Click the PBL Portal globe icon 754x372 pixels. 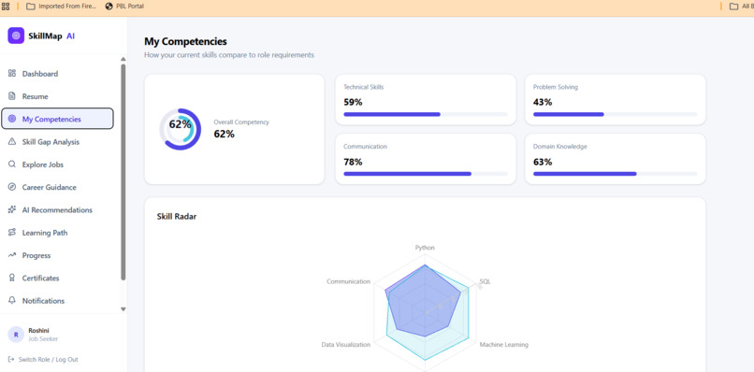[109, 7]
